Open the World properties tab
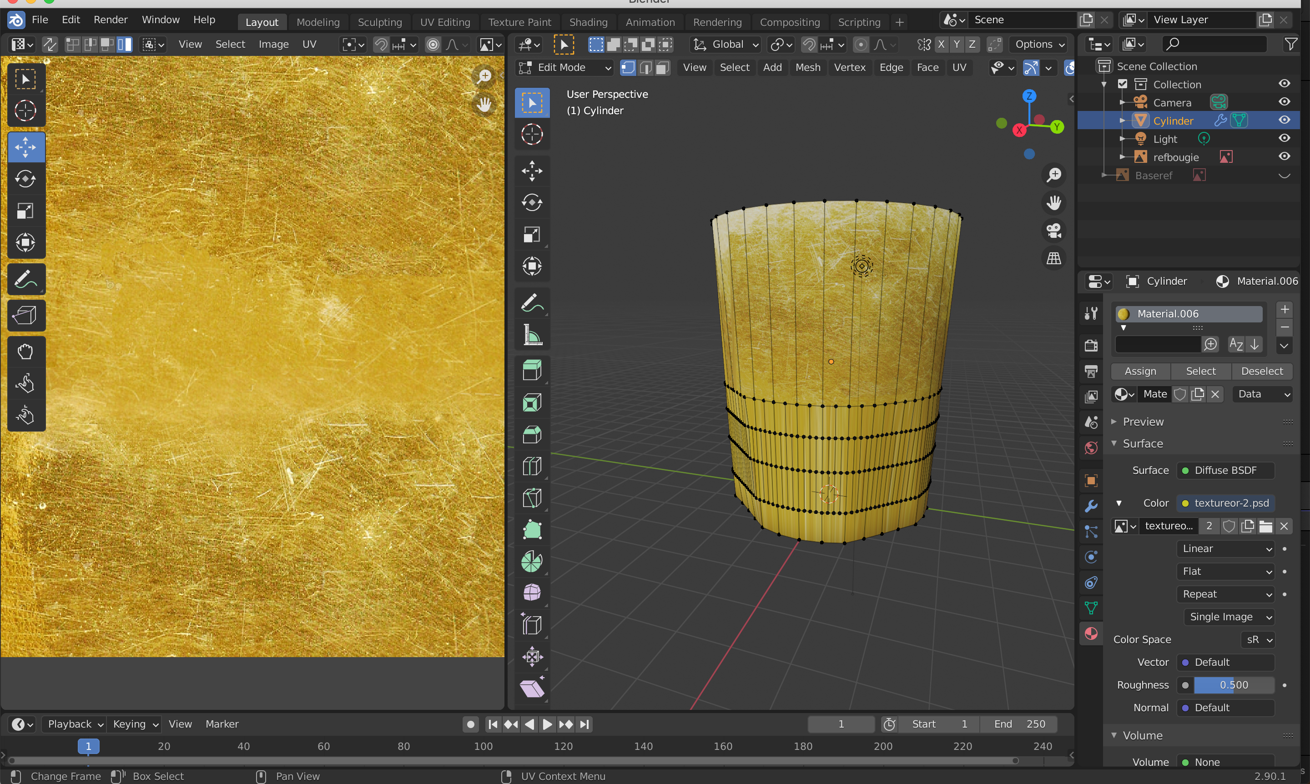This screenshot has width=1310, height=784. pos(1091,448)
